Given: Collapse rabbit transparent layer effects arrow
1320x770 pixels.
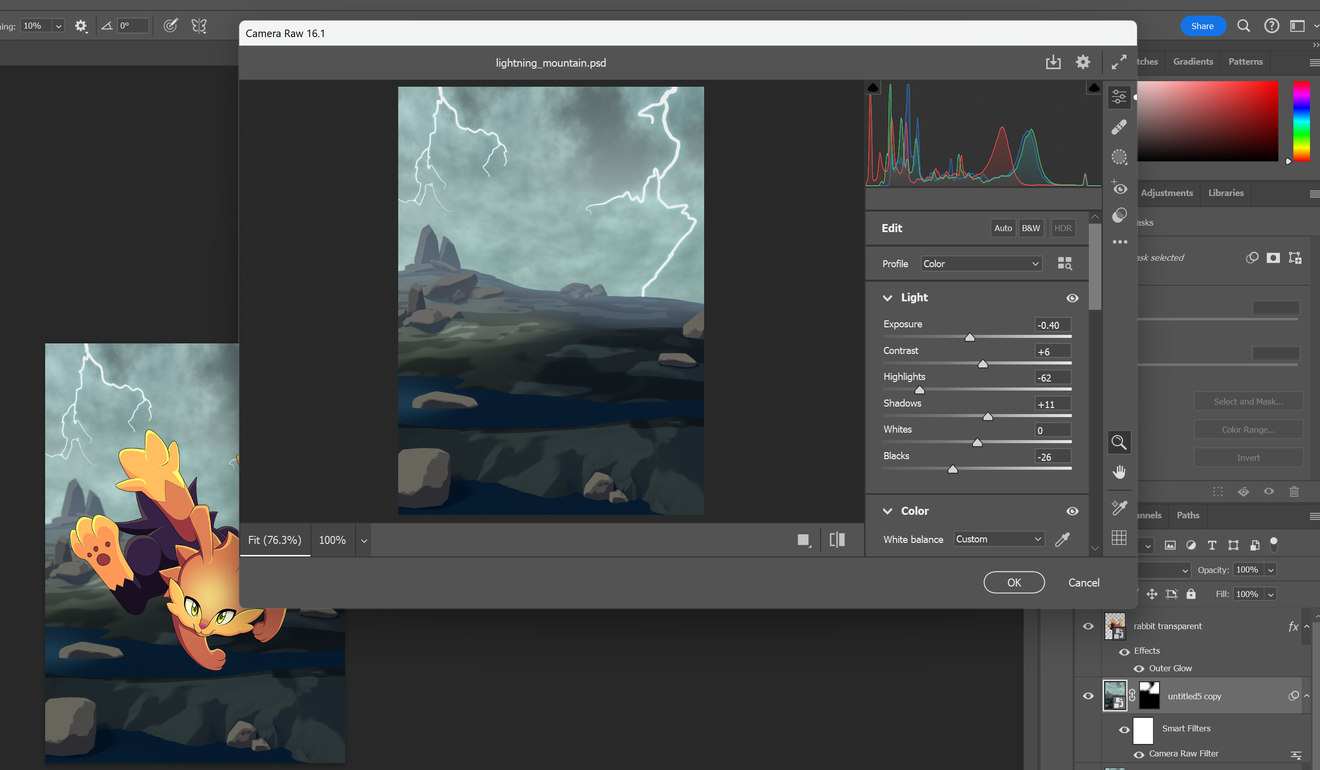Looking at the screenshot, I should coord(1306,626).
